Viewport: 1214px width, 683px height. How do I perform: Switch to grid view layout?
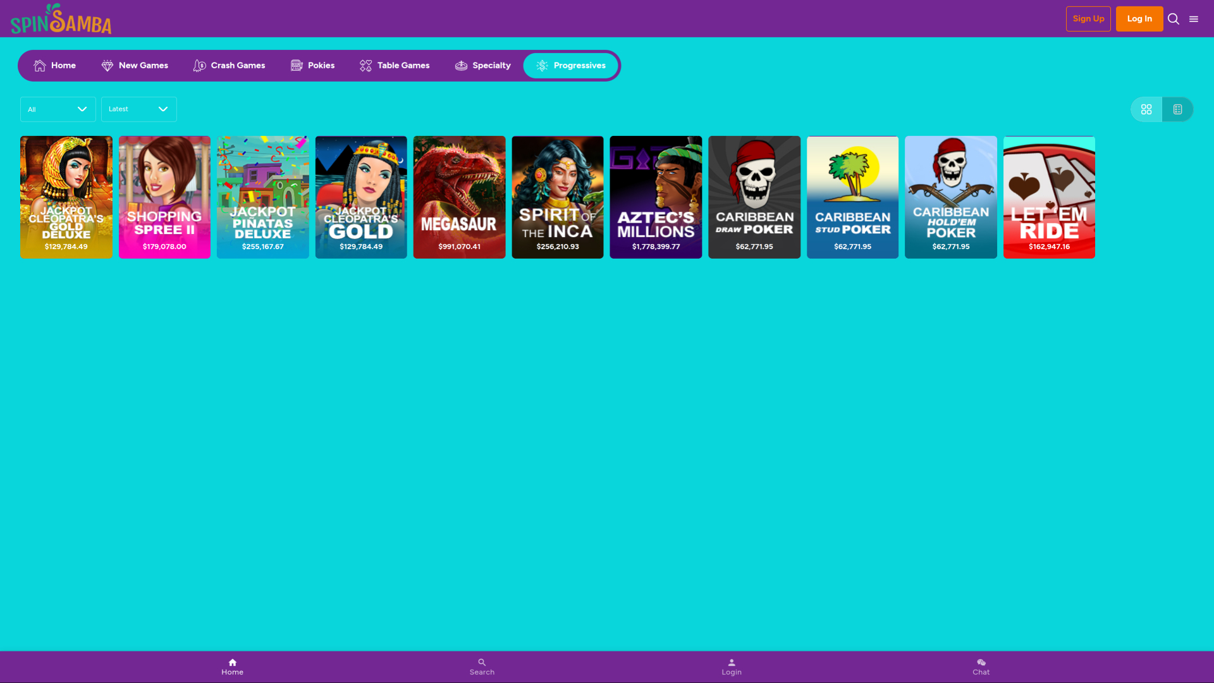coord(1146,109)
